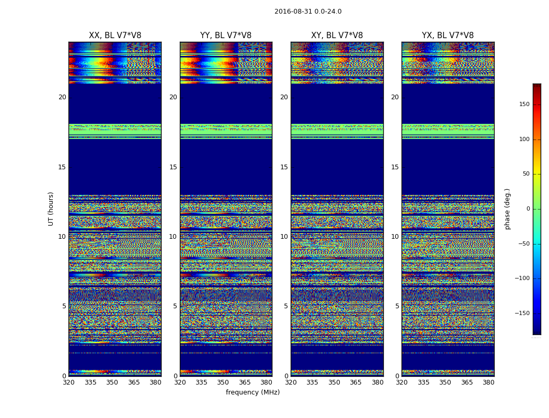
Task: Click the '20' hour tick of XX plot
Action: pos(62,97)
